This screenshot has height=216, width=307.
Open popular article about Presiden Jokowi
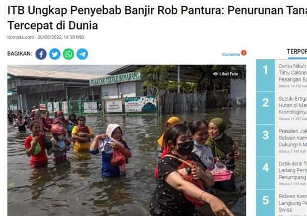(x=292, y=138)
